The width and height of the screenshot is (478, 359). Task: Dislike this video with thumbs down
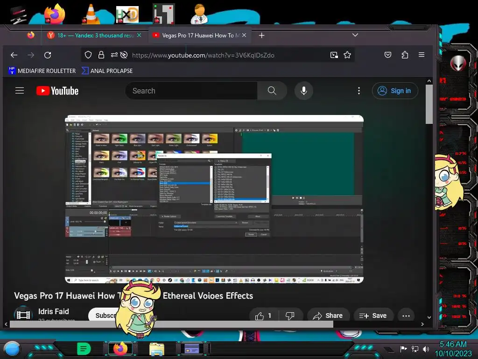point(290,316)
